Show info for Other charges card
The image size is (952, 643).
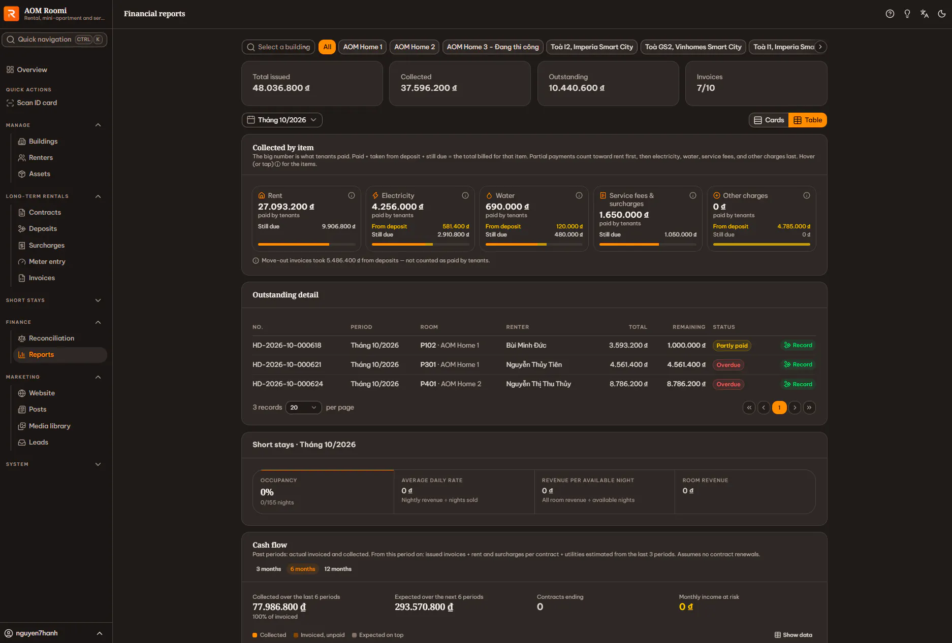point(806,195)
